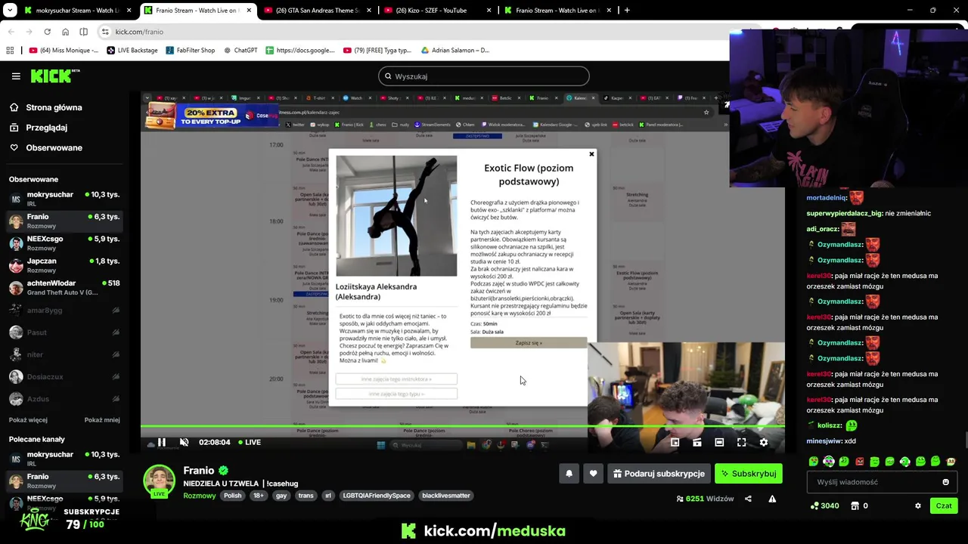Send message with Czat button
Image resolution: width=968 pixels, height=544 pixels.
944,505
